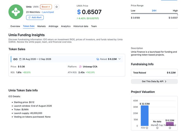Click the ROI 1.81x value

[19, 72]
